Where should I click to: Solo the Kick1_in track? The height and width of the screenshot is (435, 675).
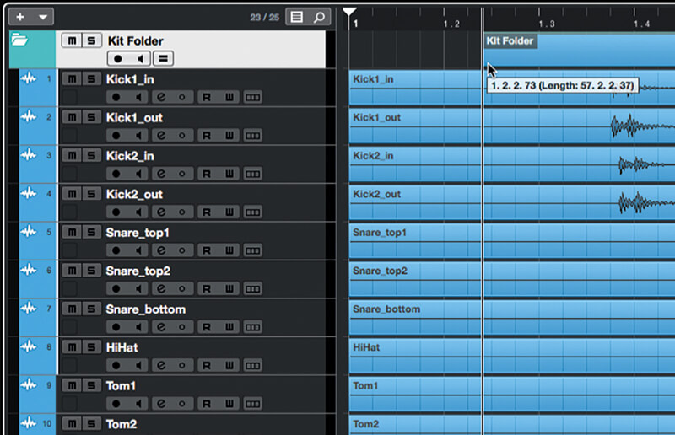pyautogui.click(x=91, y=79)
